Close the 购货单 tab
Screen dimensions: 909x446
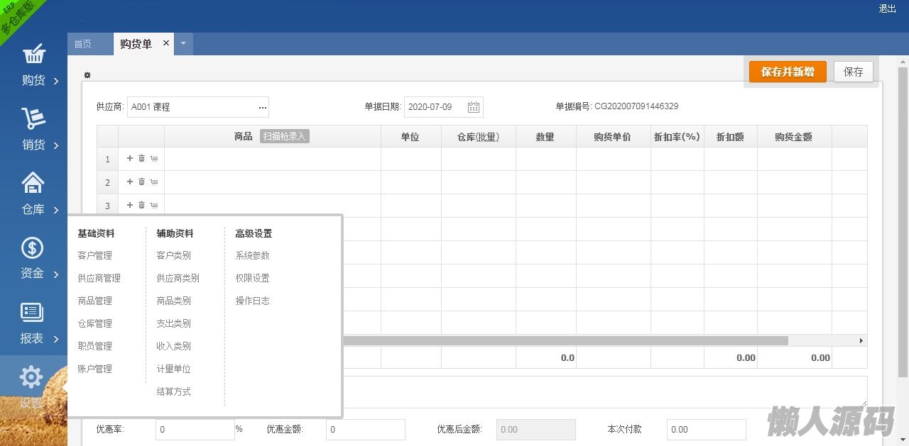[x=166, y=43]
